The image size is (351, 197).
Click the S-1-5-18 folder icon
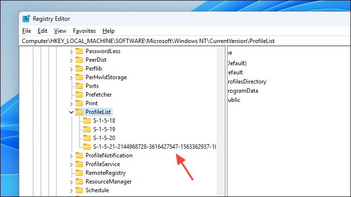pos(87,121)
